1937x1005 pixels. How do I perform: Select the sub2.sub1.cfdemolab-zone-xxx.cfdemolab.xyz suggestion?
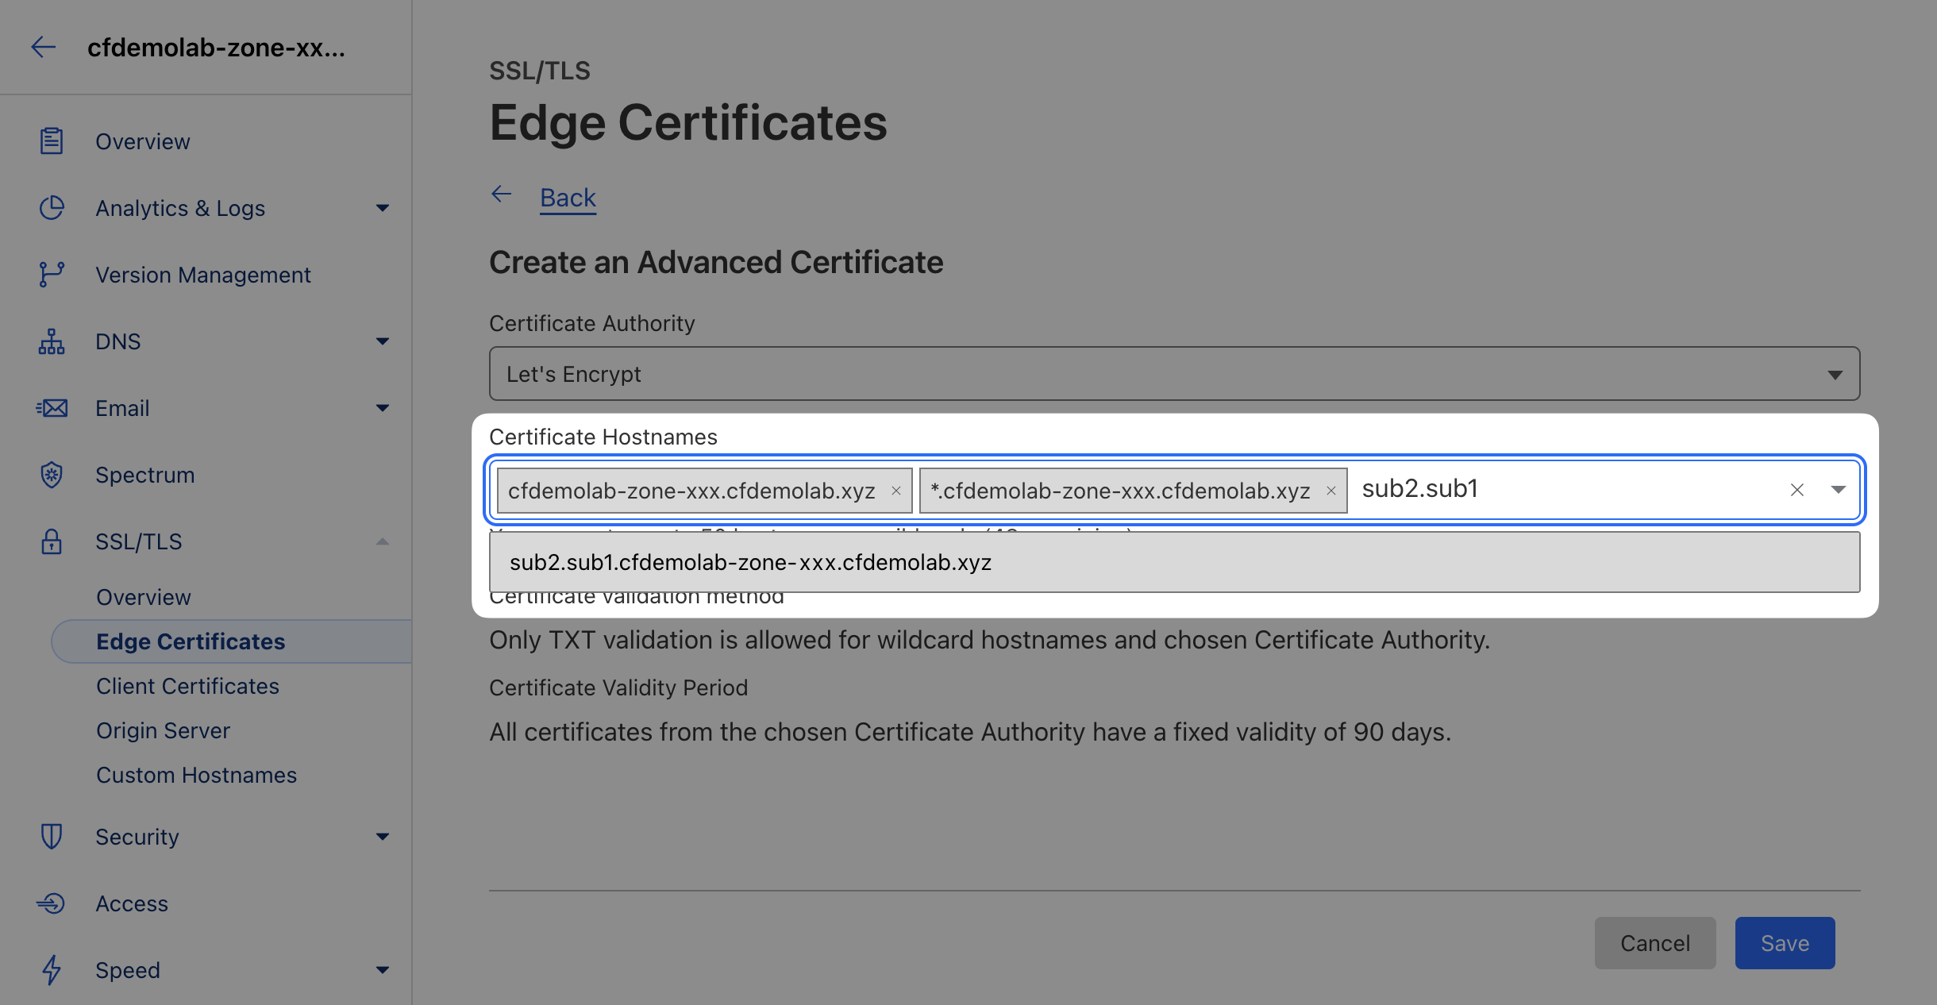[x=1174, y=562]
